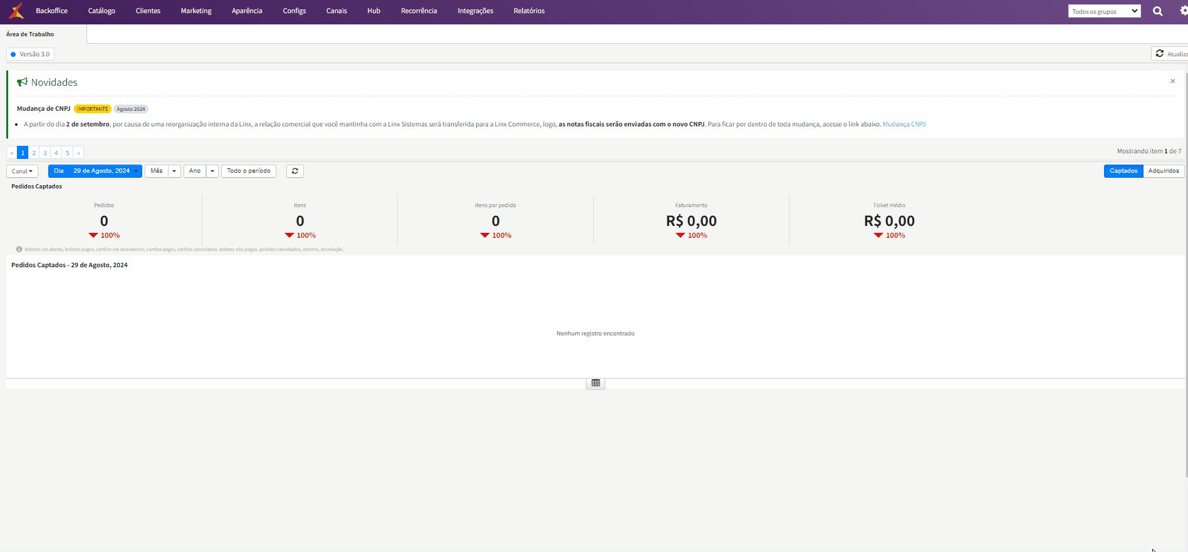Click the info icon beside Boletos note
Screen dimensions: 1188x552
point(19,249)
